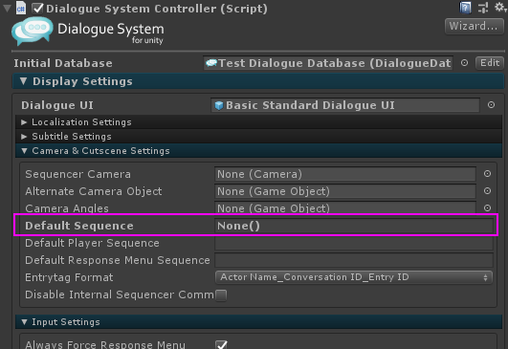Click Default Response Menu Sequence text field

354,260
